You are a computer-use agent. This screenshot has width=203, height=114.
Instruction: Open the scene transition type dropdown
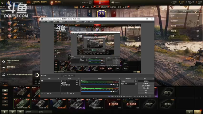click(128, 81)
